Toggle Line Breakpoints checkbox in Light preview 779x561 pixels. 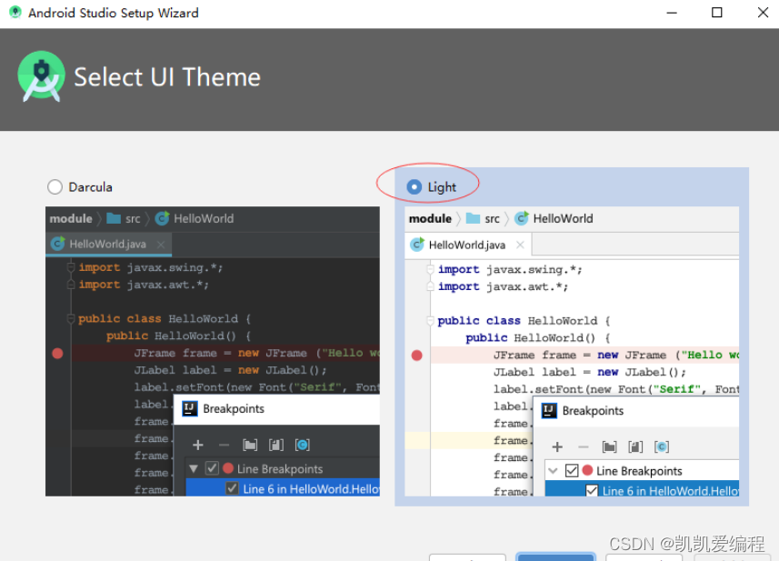click(572, 470)
